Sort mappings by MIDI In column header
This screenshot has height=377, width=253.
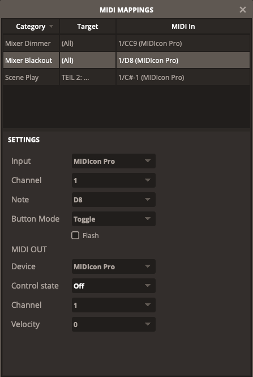pyautogui.click(x=183, y=27)
